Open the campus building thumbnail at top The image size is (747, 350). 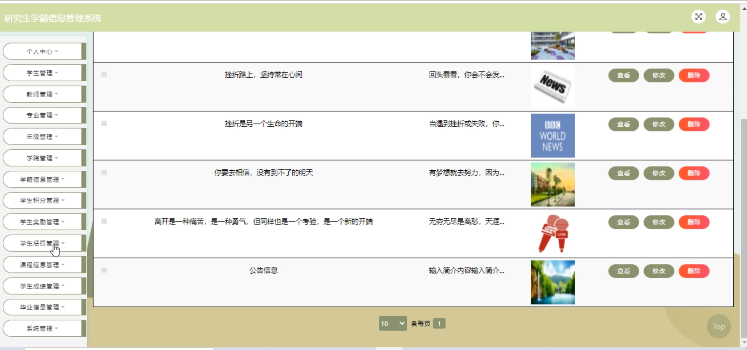552,46
